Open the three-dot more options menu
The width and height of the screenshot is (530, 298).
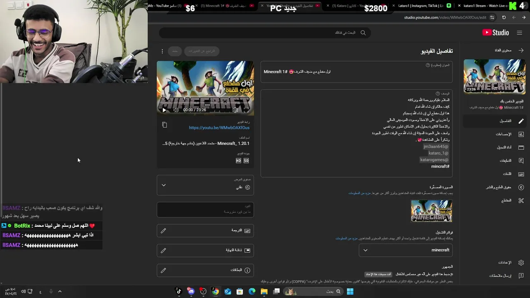[x=162, y=51]
